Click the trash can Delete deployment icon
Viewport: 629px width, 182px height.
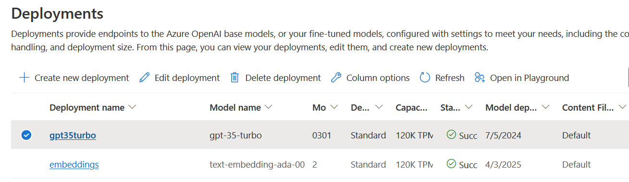[x=234, y=78]
